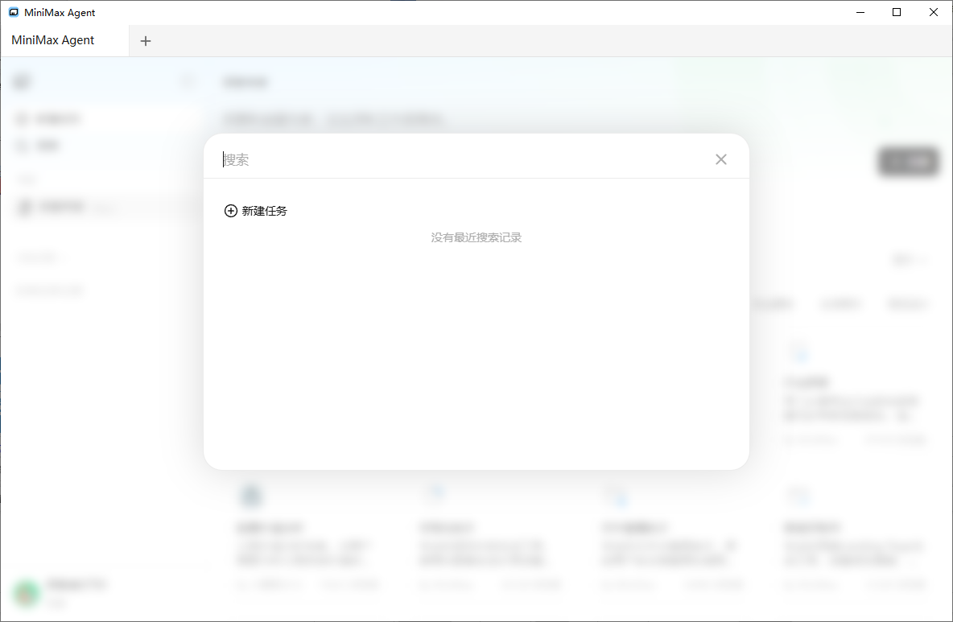This screenshot has height=622, width=953.
Task: Click the MiniMax Agent title bar app icon
Action: [x=13, y=12]
